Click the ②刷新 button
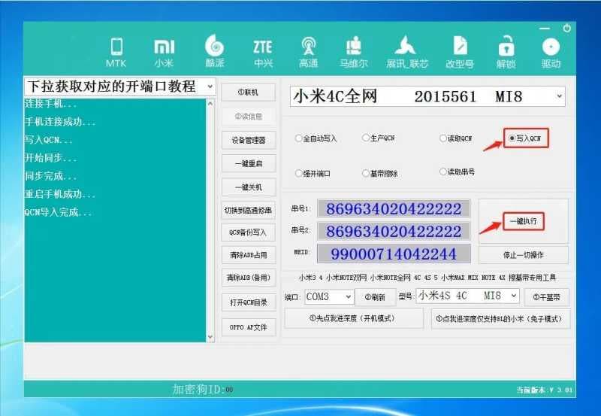 point(375,297)
